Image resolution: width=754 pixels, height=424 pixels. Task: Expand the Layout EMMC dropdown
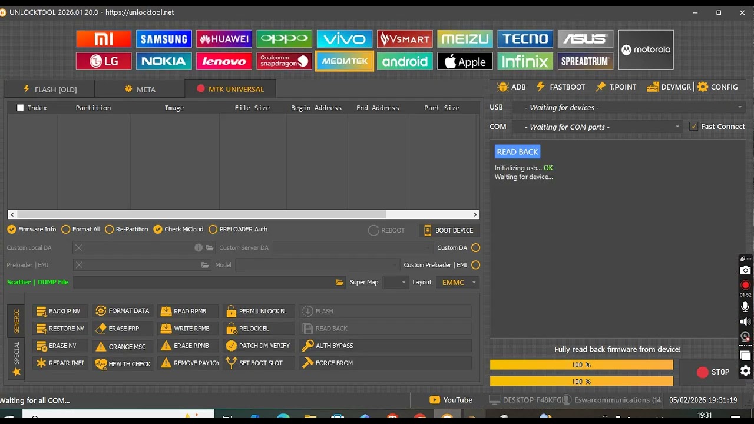pyautogui.click(x=458, y=283)
